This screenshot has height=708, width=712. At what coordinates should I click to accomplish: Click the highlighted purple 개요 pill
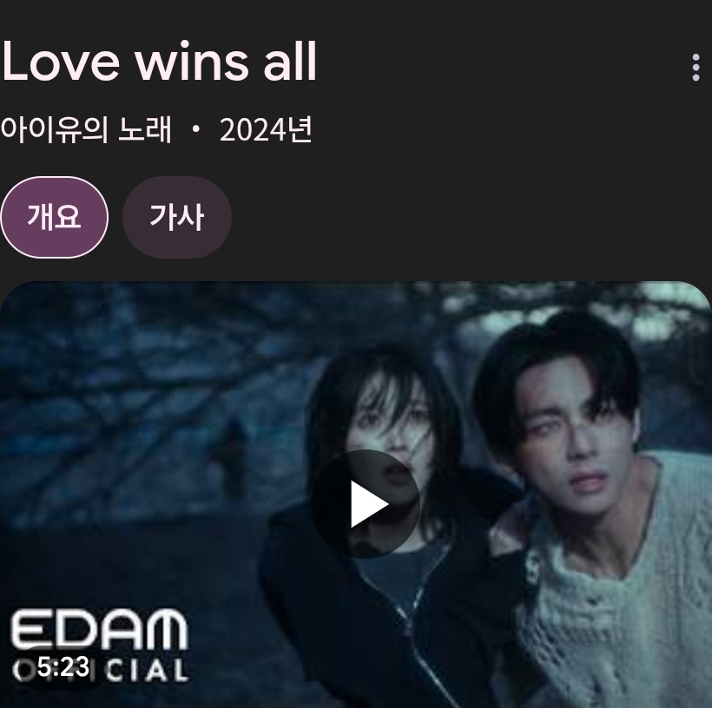[x=54, y=217]
